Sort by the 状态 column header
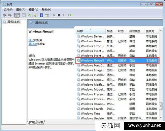The image size is (165, 131). (x=122, y=31)
